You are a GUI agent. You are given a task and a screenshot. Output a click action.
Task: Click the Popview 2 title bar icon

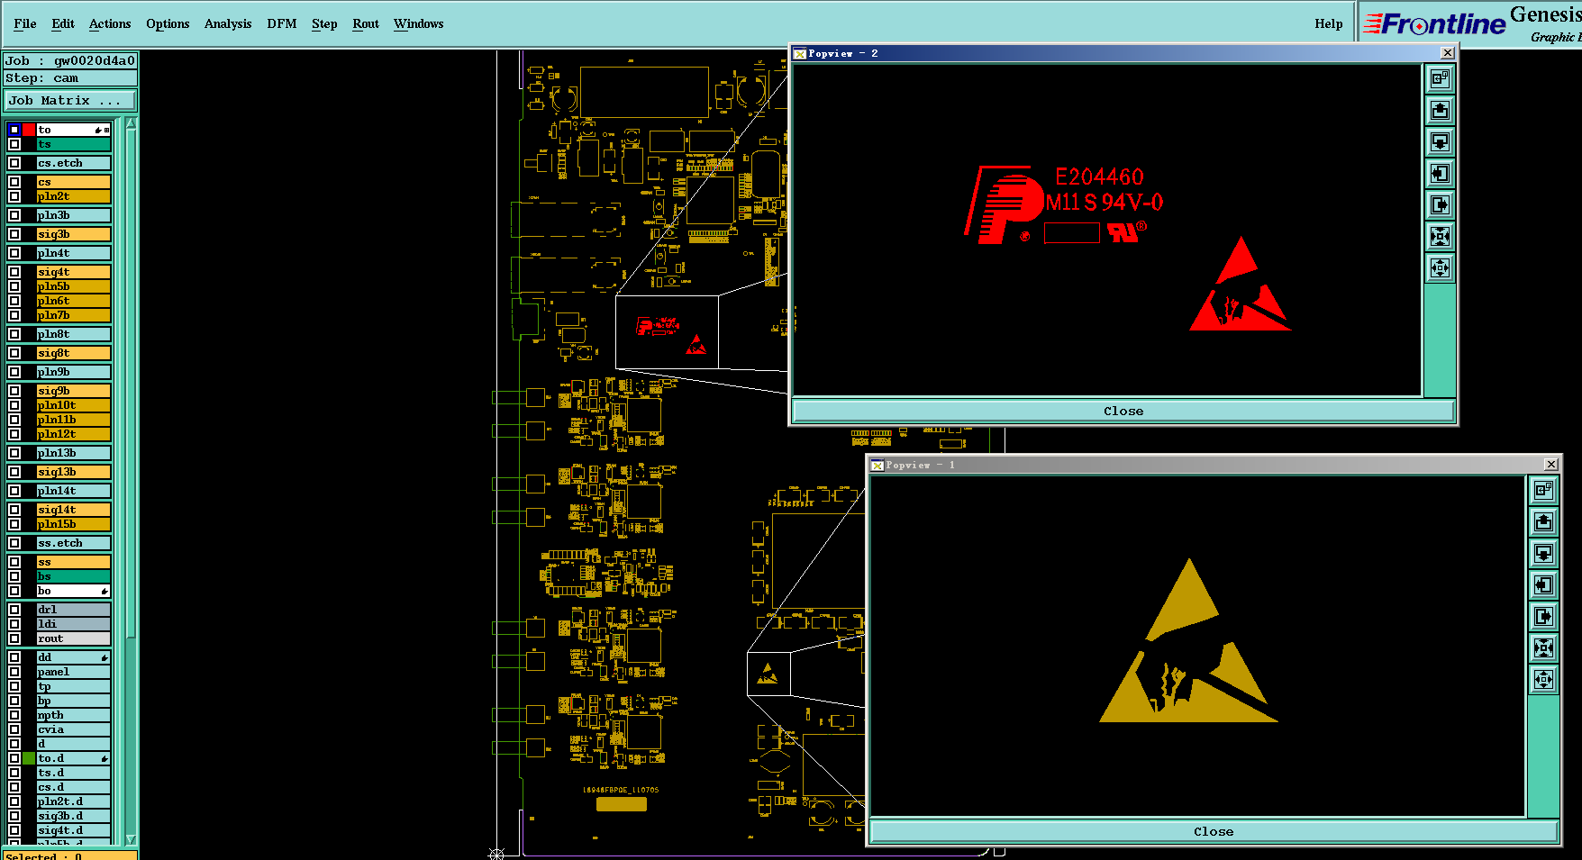799,54
